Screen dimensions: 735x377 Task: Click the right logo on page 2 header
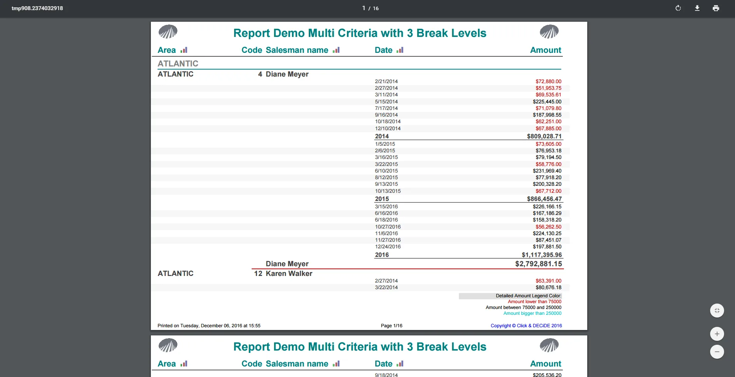coord(549,345)
